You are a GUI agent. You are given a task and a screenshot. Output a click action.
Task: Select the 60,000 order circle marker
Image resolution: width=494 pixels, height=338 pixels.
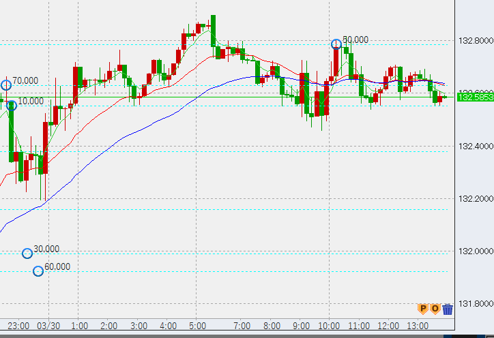click(x=38, y=271)
